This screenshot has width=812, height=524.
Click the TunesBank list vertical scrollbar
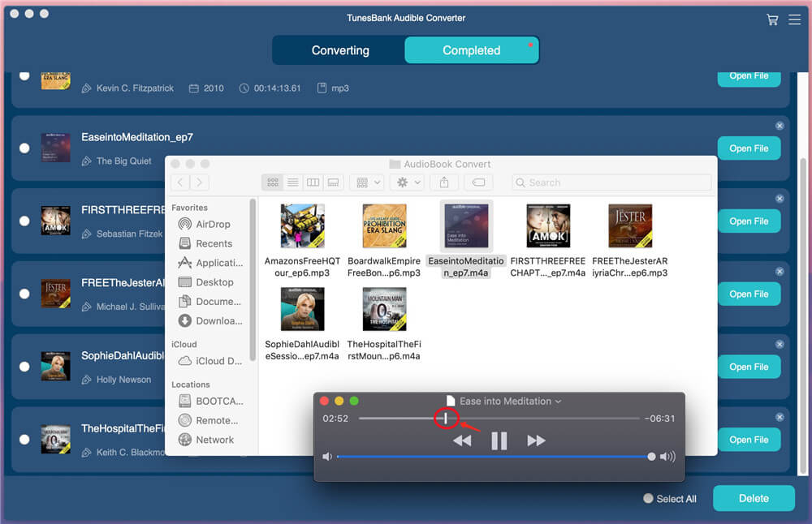803,316
